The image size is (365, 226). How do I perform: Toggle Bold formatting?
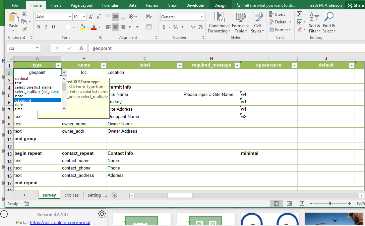39,27
